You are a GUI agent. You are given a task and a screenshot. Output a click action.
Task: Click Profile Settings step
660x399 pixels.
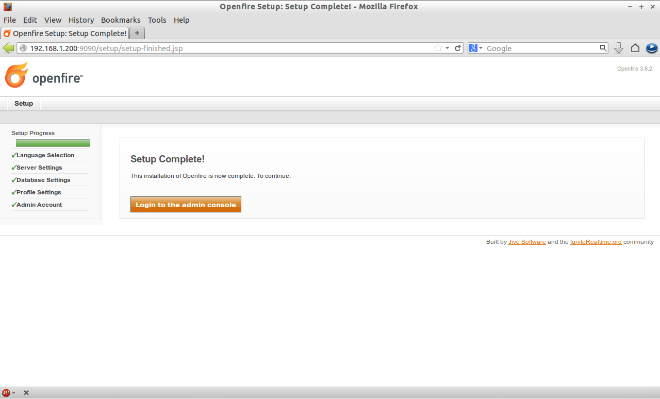tap(39, 192)
